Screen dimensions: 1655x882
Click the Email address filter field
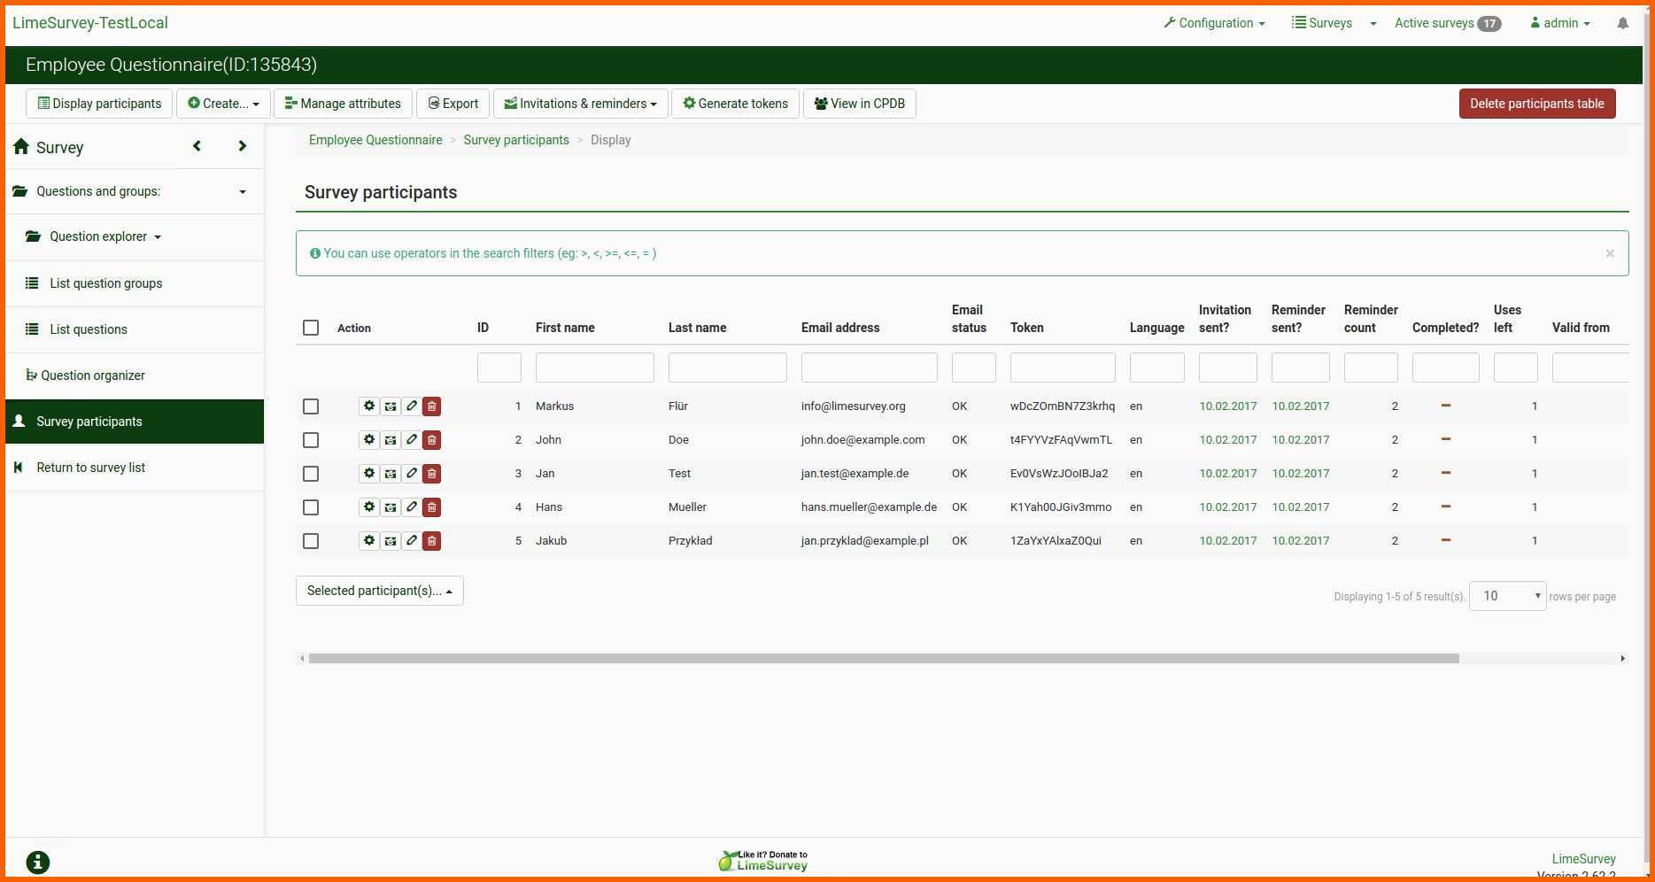coord(870,367)
